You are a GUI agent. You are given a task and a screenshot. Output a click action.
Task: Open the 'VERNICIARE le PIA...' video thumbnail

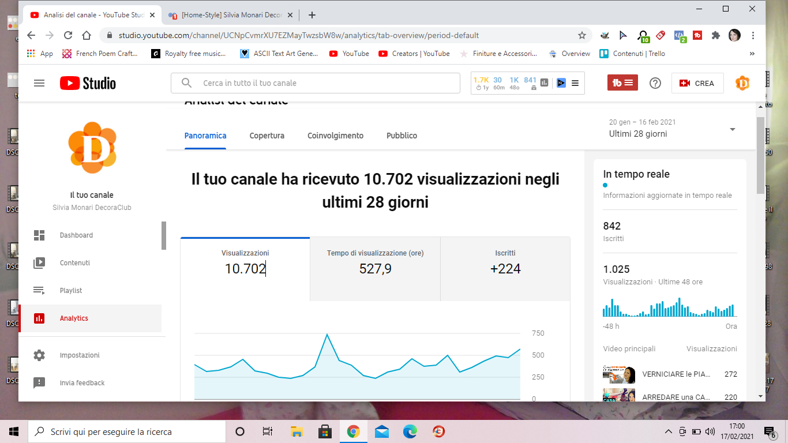[x=619, y=374]
